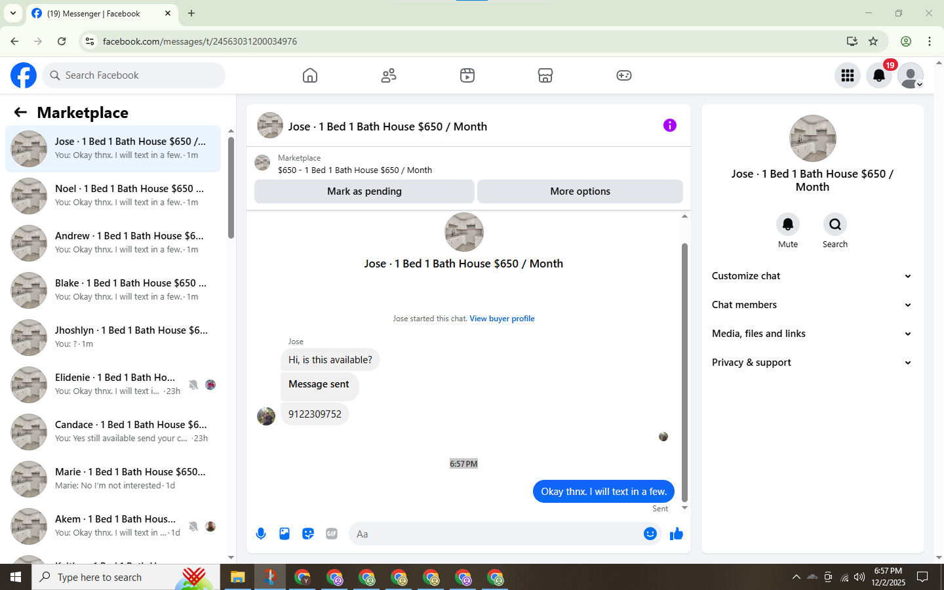Click the Mark as pending button
Screen dimensions: 944x590
364,191
